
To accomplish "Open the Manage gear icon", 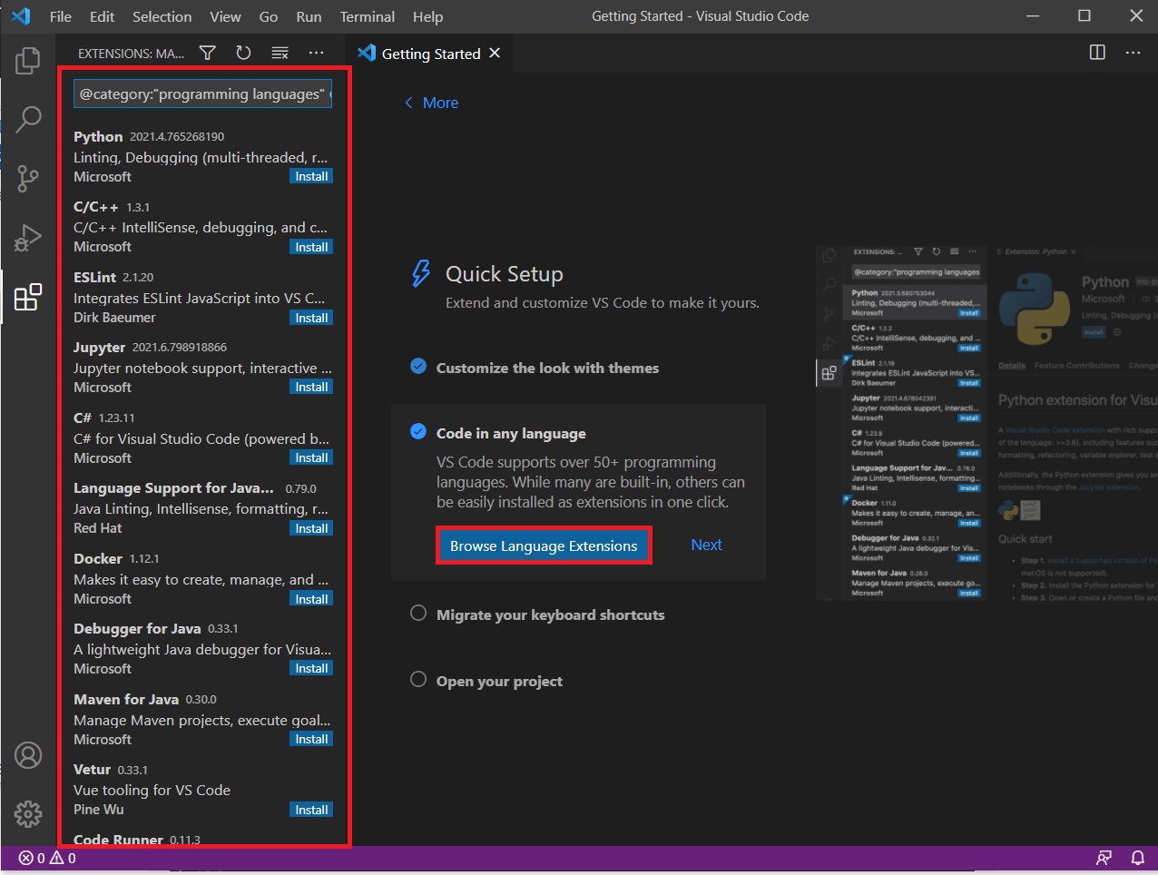I will (x=28, y=813).
